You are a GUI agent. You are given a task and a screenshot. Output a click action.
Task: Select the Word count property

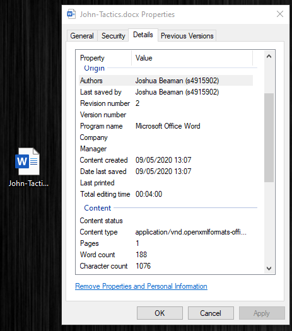[x=97, y=255]
